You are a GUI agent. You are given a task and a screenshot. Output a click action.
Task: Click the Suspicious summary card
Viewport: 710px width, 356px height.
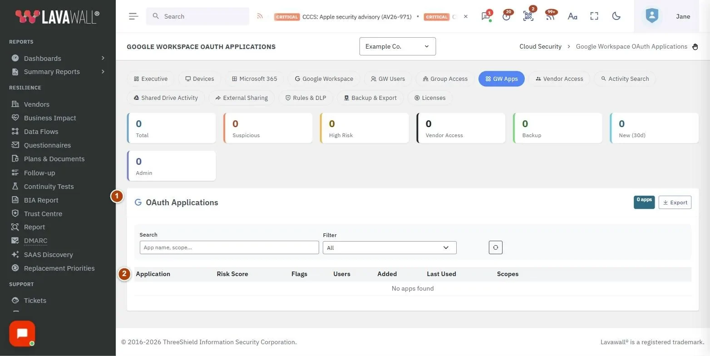coord(268,128)
